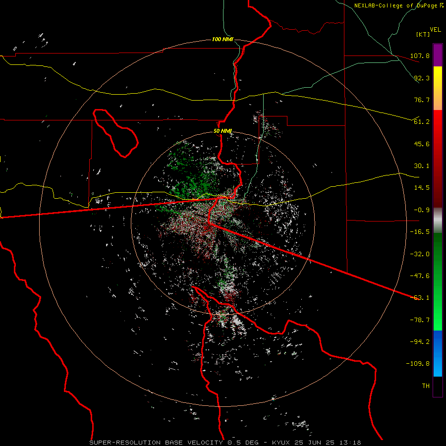446x446 pixels.
Task: Select the -0.9 velocity scale value
Action: point(422,210)
